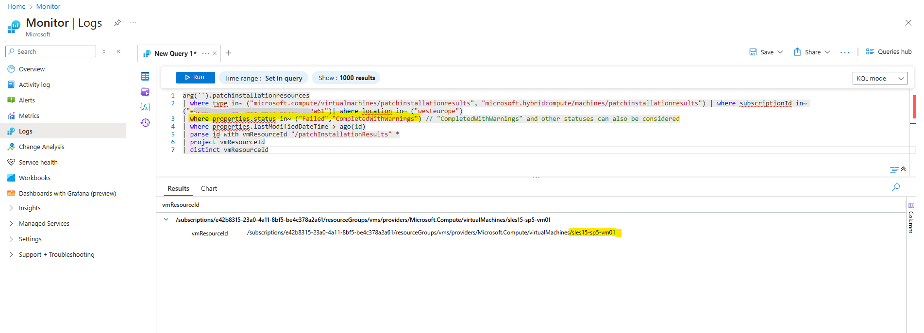Expand the Insights section

click(11, 208)
